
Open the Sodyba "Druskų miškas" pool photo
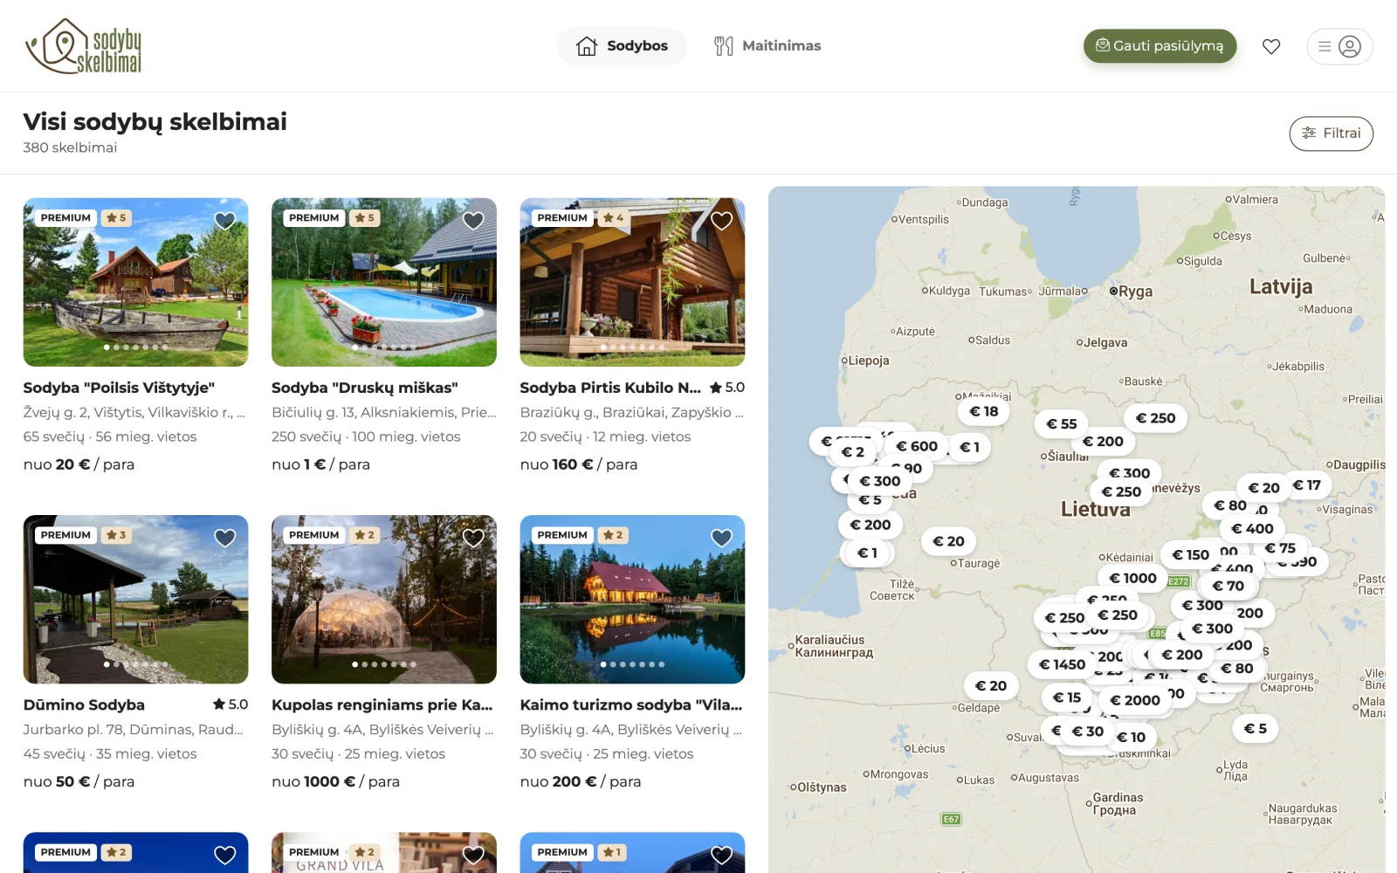384,282
